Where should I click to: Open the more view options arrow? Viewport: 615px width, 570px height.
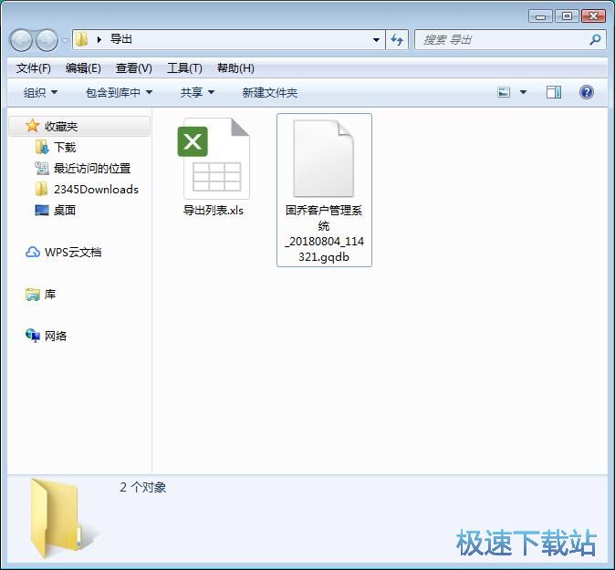[x=523, y=92]
